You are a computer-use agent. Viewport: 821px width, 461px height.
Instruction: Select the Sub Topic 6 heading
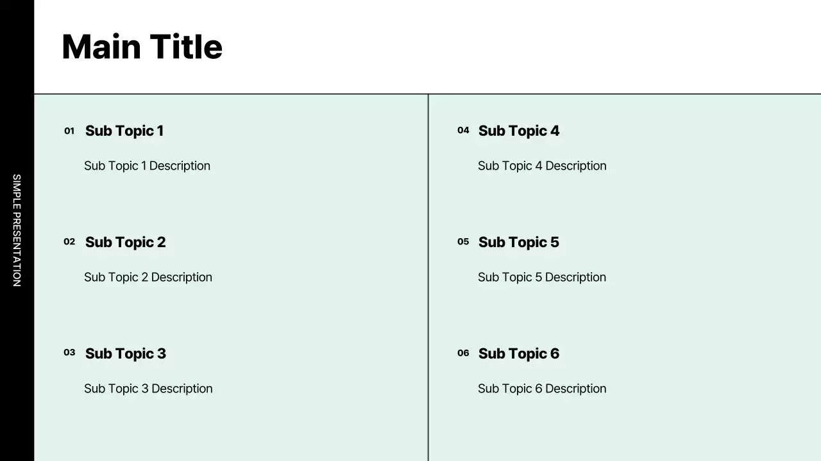click(519, 353)
